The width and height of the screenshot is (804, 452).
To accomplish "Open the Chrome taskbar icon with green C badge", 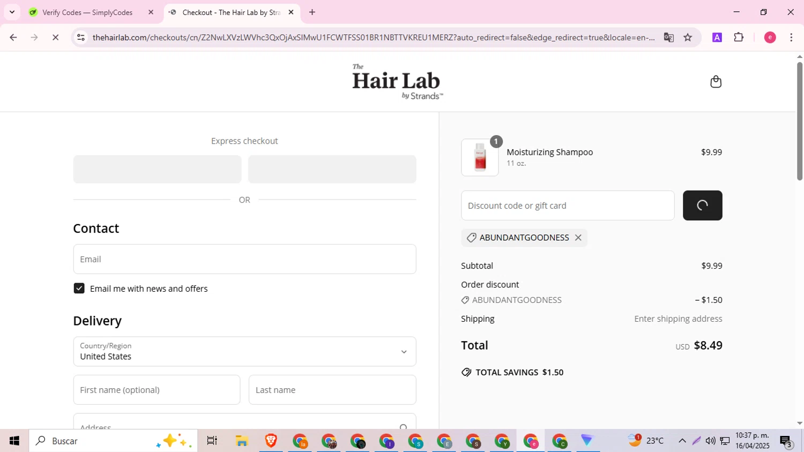I will coord(560,441).
